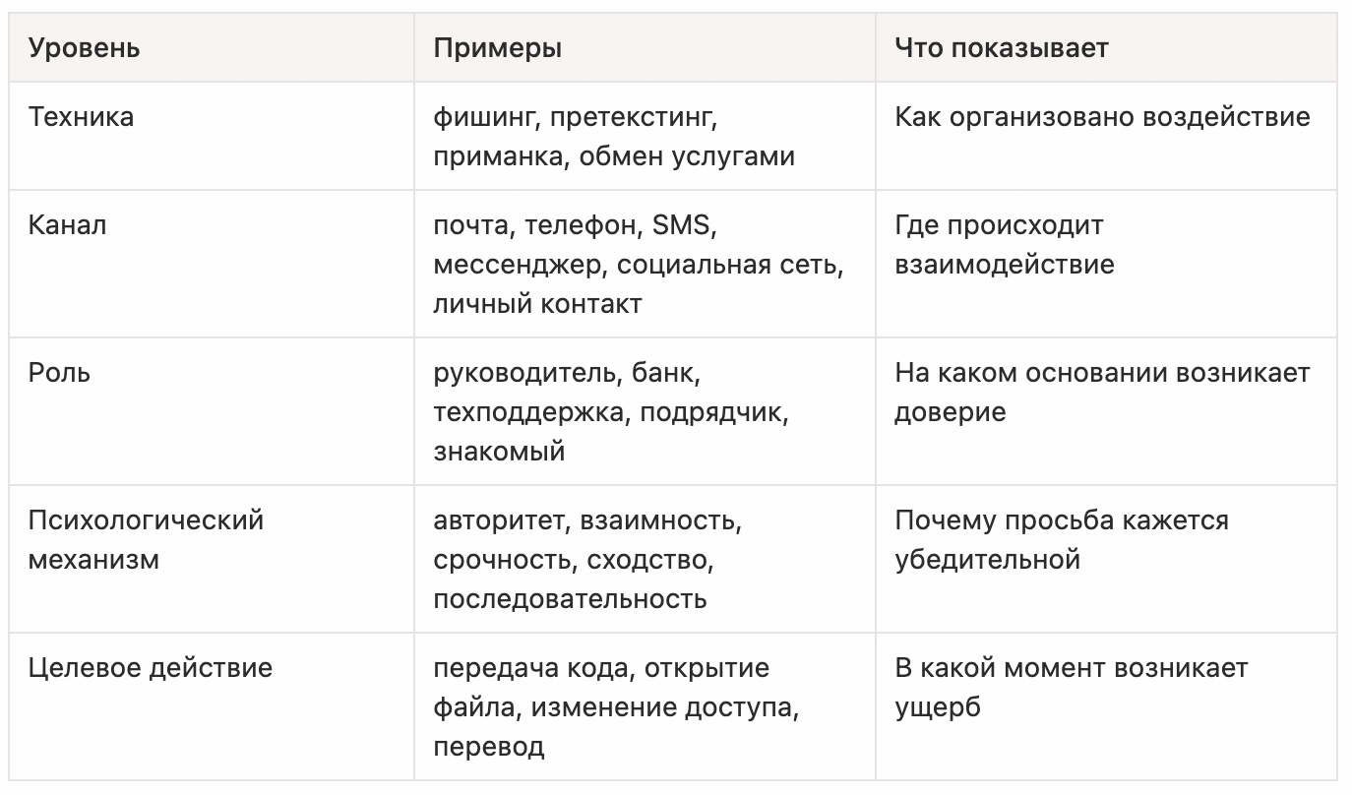Click the cell with 'почта, телефон, SMS'
Screen dimensions: 1352x795
[645, 264]
